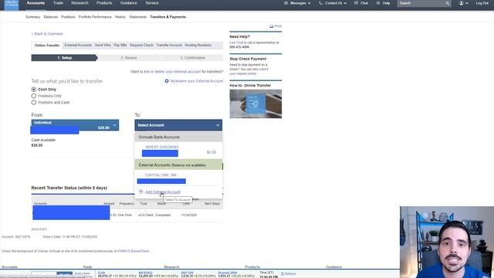This screenshot has height=278, width=494.
Task: Open the Messages envelope icon
Action: (x=286, y=3)
